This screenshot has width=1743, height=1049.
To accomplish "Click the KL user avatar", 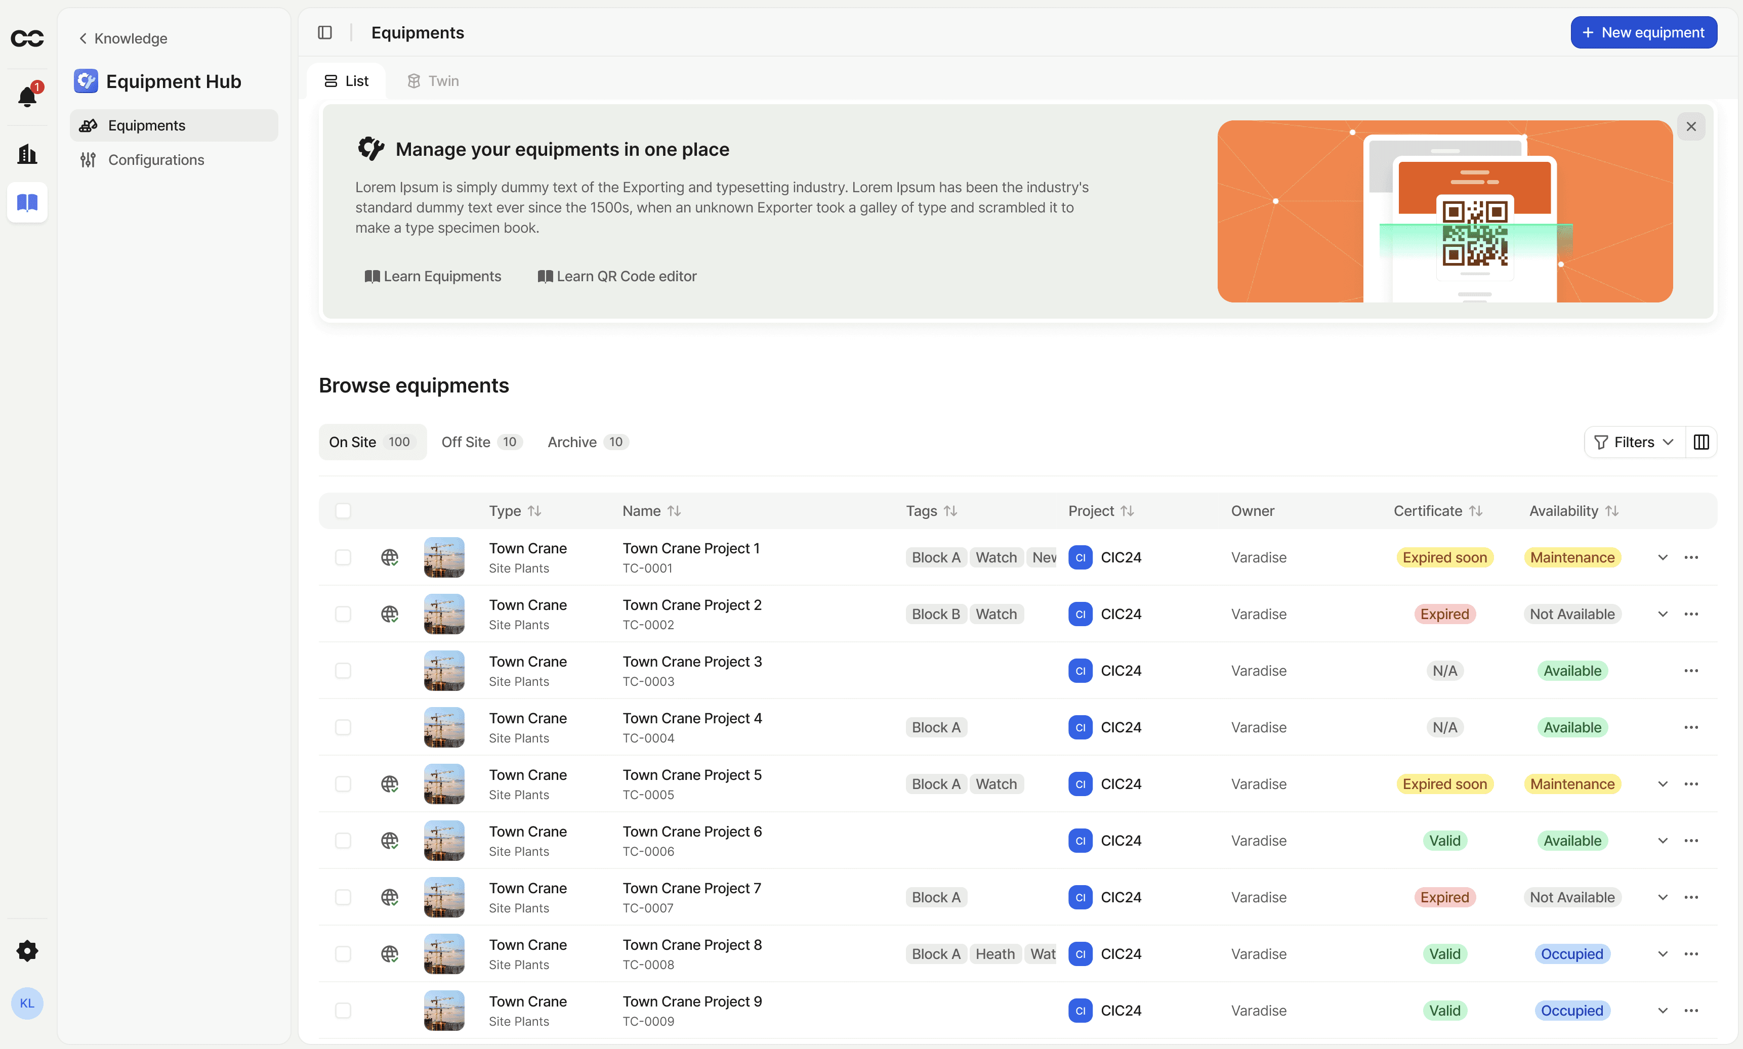I will click(x=27, y=1003).
